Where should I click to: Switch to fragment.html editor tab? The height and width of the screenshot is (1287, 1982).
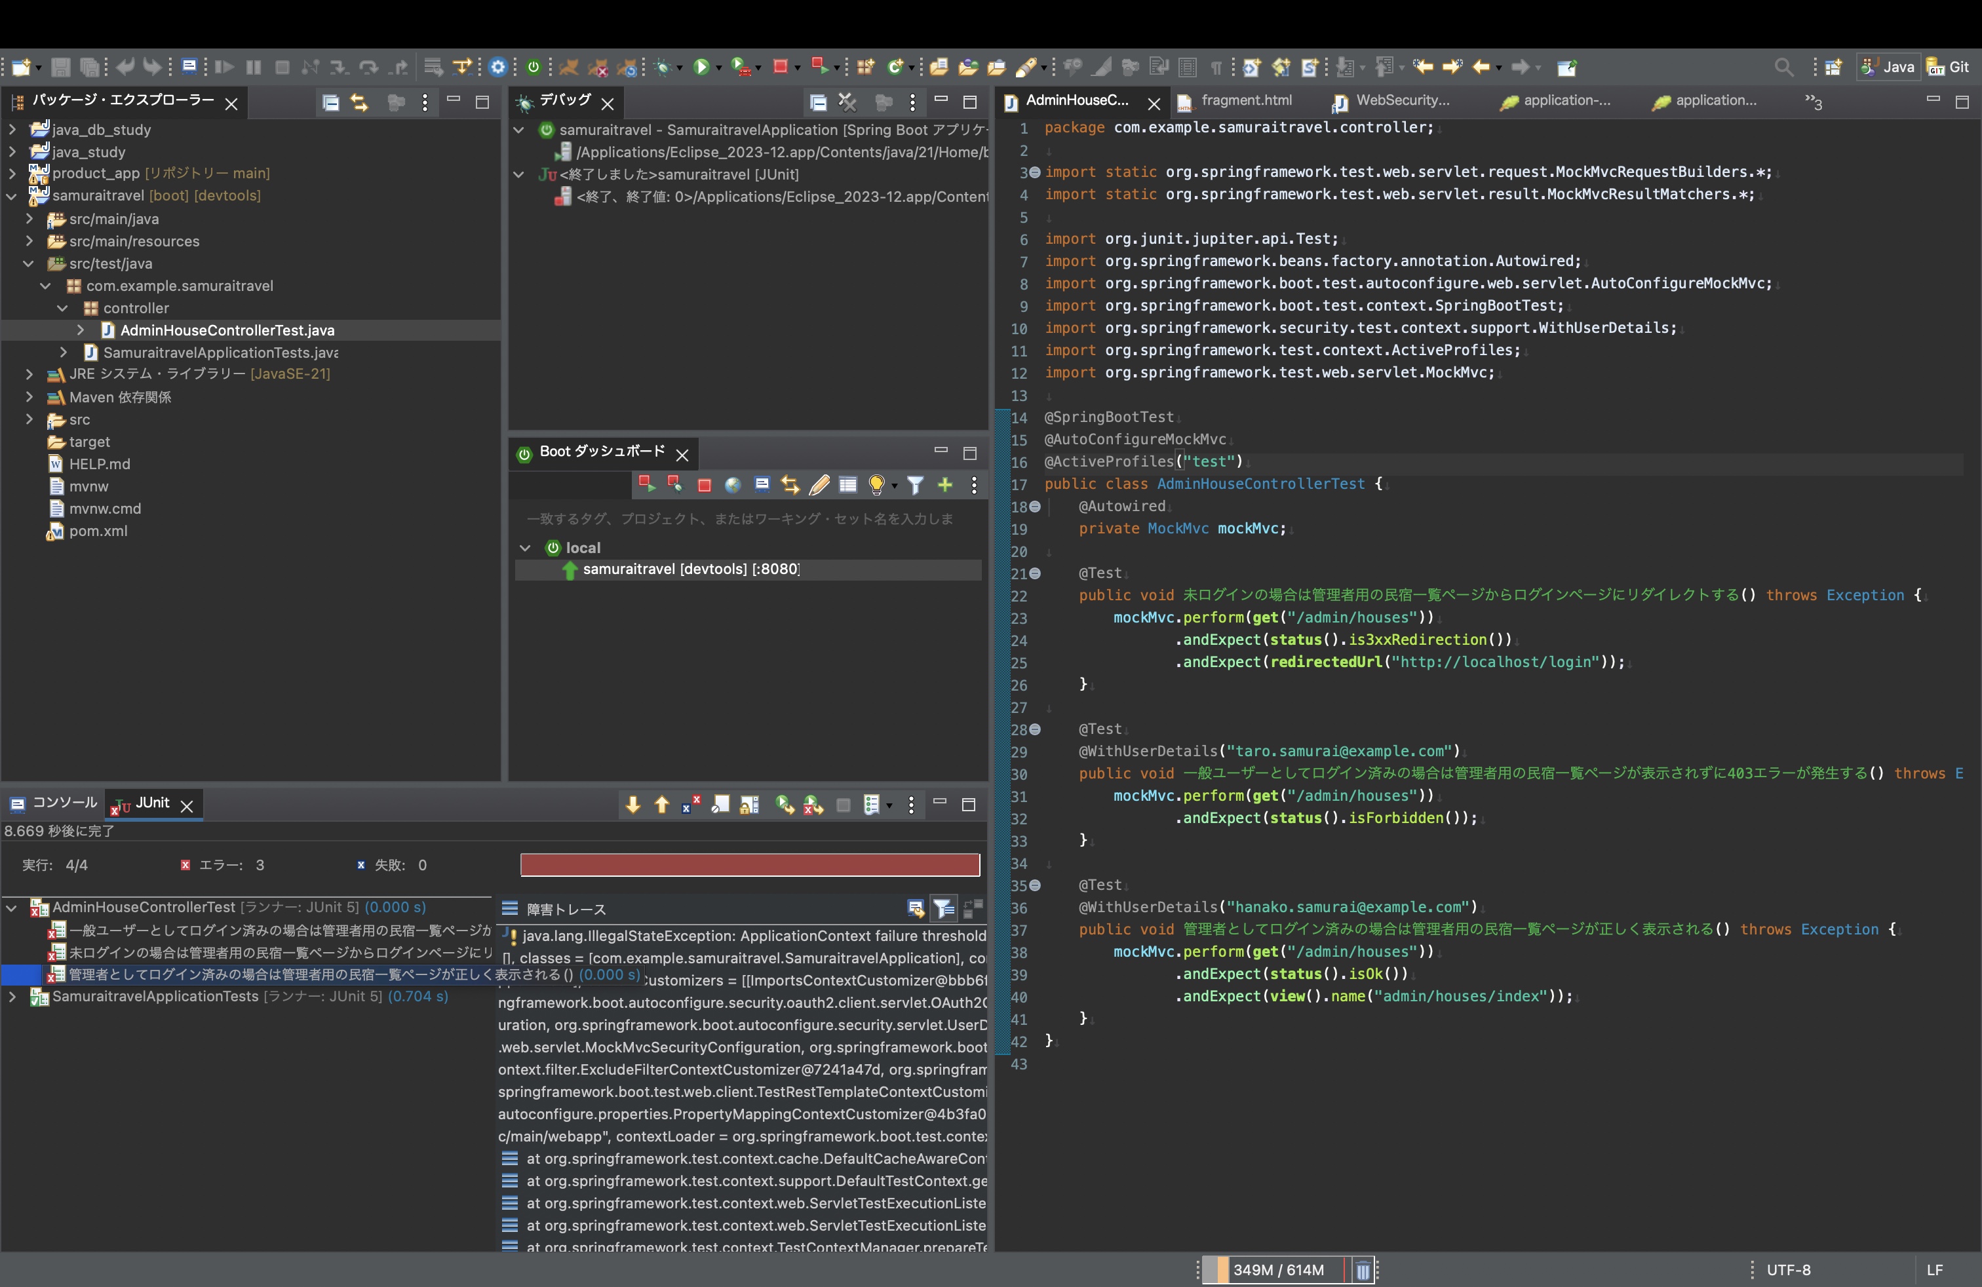[x=1246, y=101]
